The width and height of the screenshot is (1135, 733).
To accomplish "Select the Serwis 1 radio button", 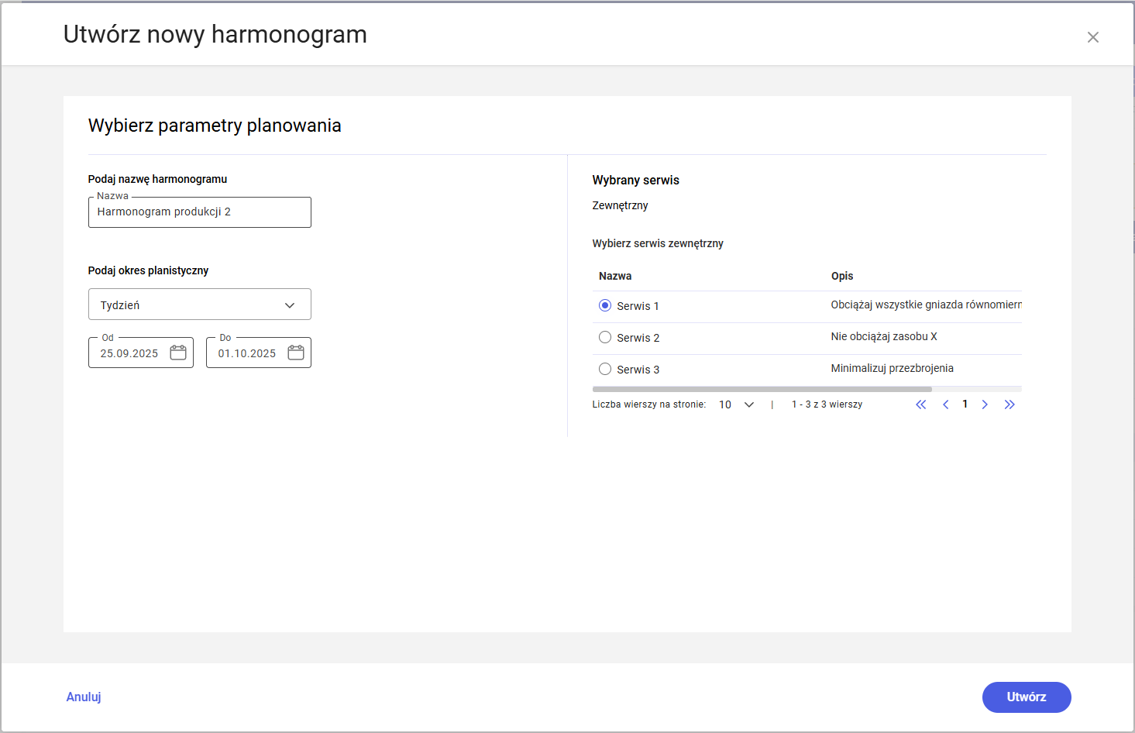I will [605, 305].
